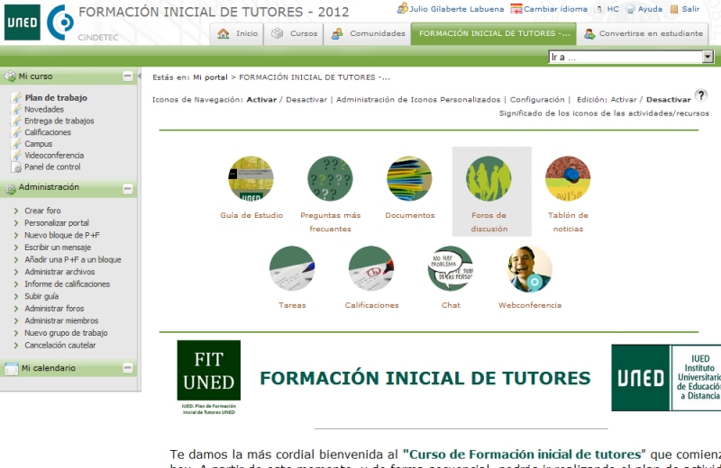Viewport: 721px width, 468px height.
Task: Click the help question mark icon
Action: click(700, 95)
